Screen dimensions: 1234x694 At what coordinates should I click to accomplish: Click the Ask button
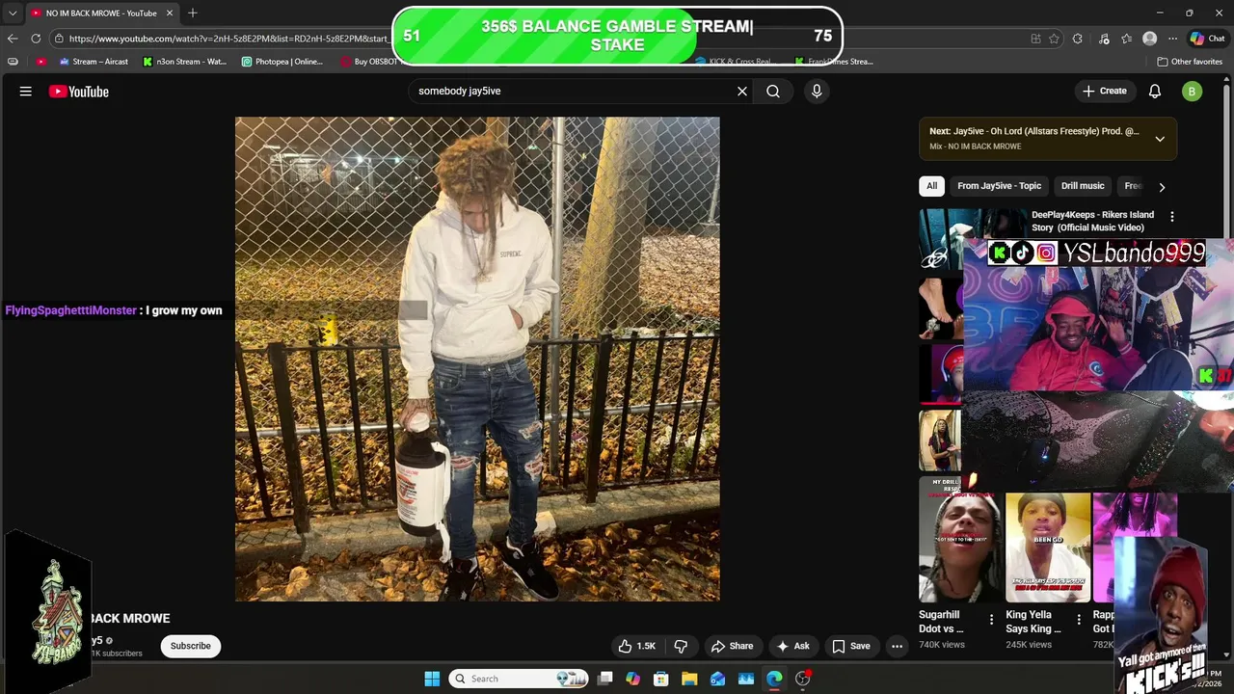792,646
